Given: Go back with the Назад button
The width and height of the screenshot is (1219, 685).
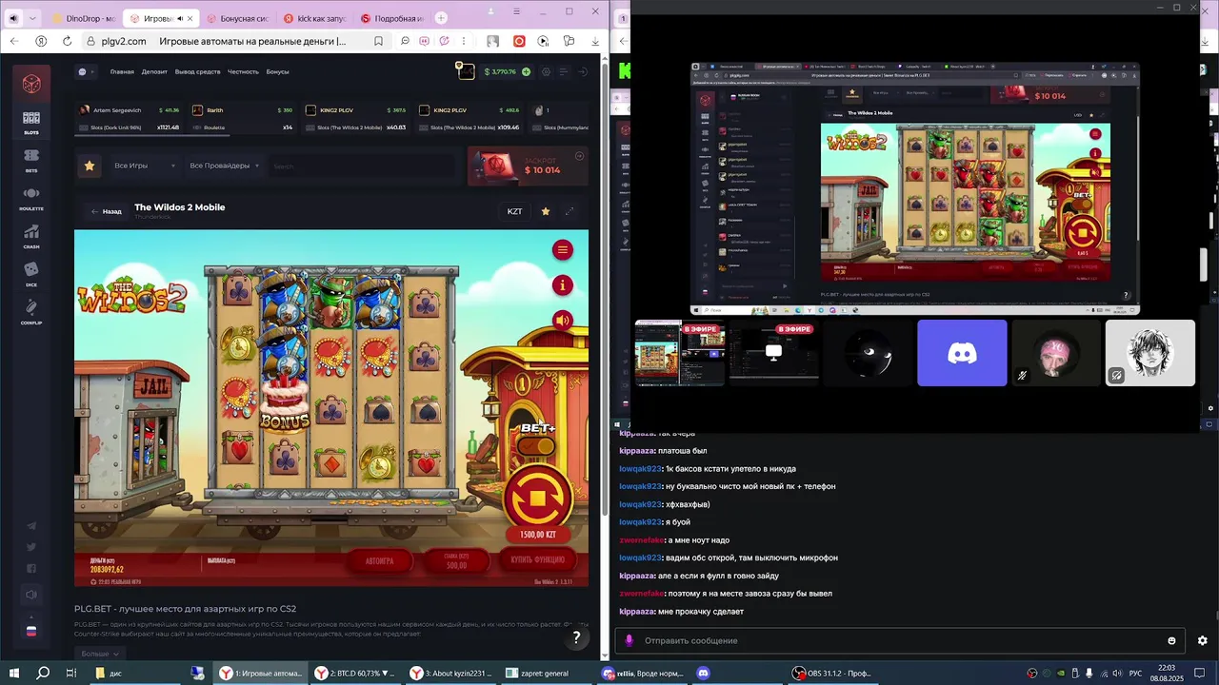Looking at the screenshot, I should [106, 211].
